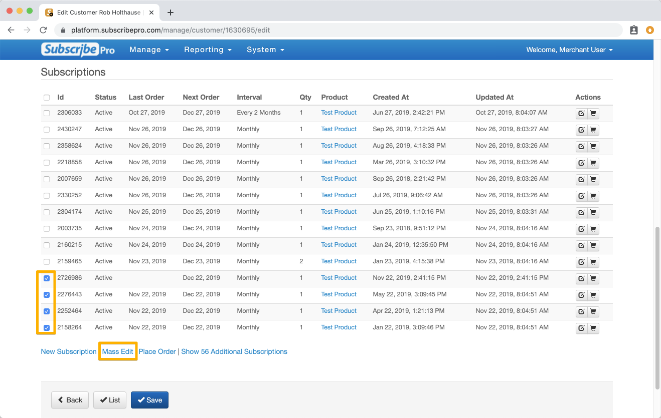Expand Welcome, Merchant User menu

coord(569,50)
